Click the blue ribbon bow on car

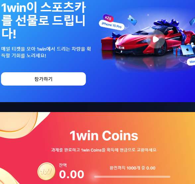click(x=166, y=23)
